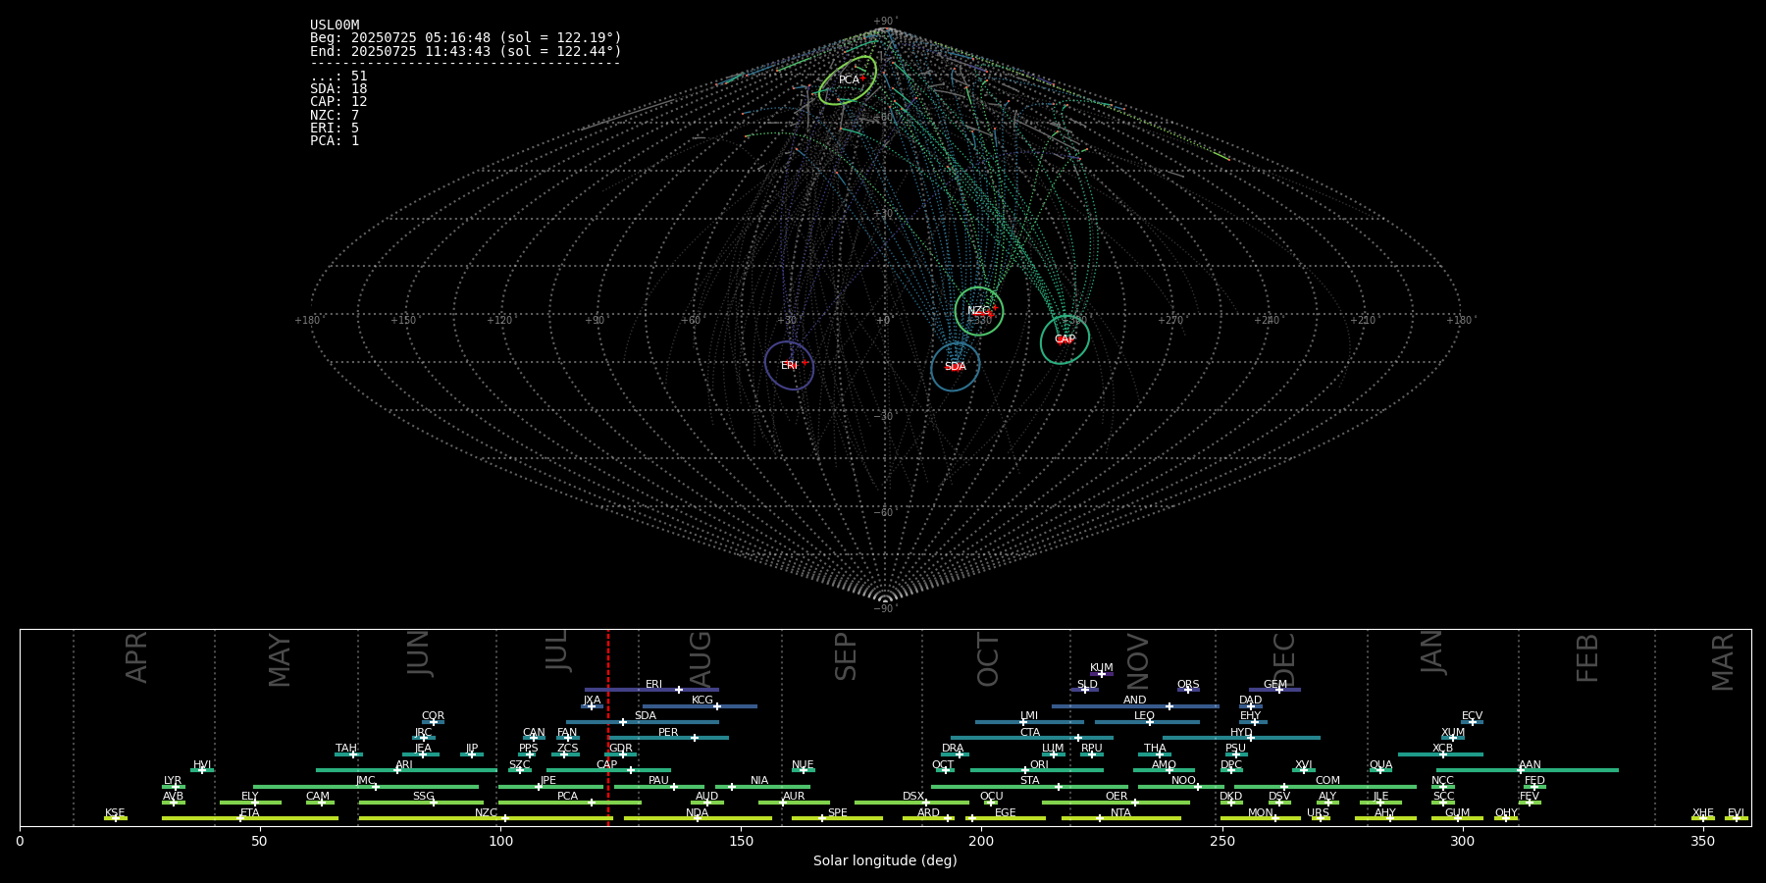Click the 300 tick on solar longitude axis
The height and width of the screenshot is (883, 1766).
tap(1462, 841)
